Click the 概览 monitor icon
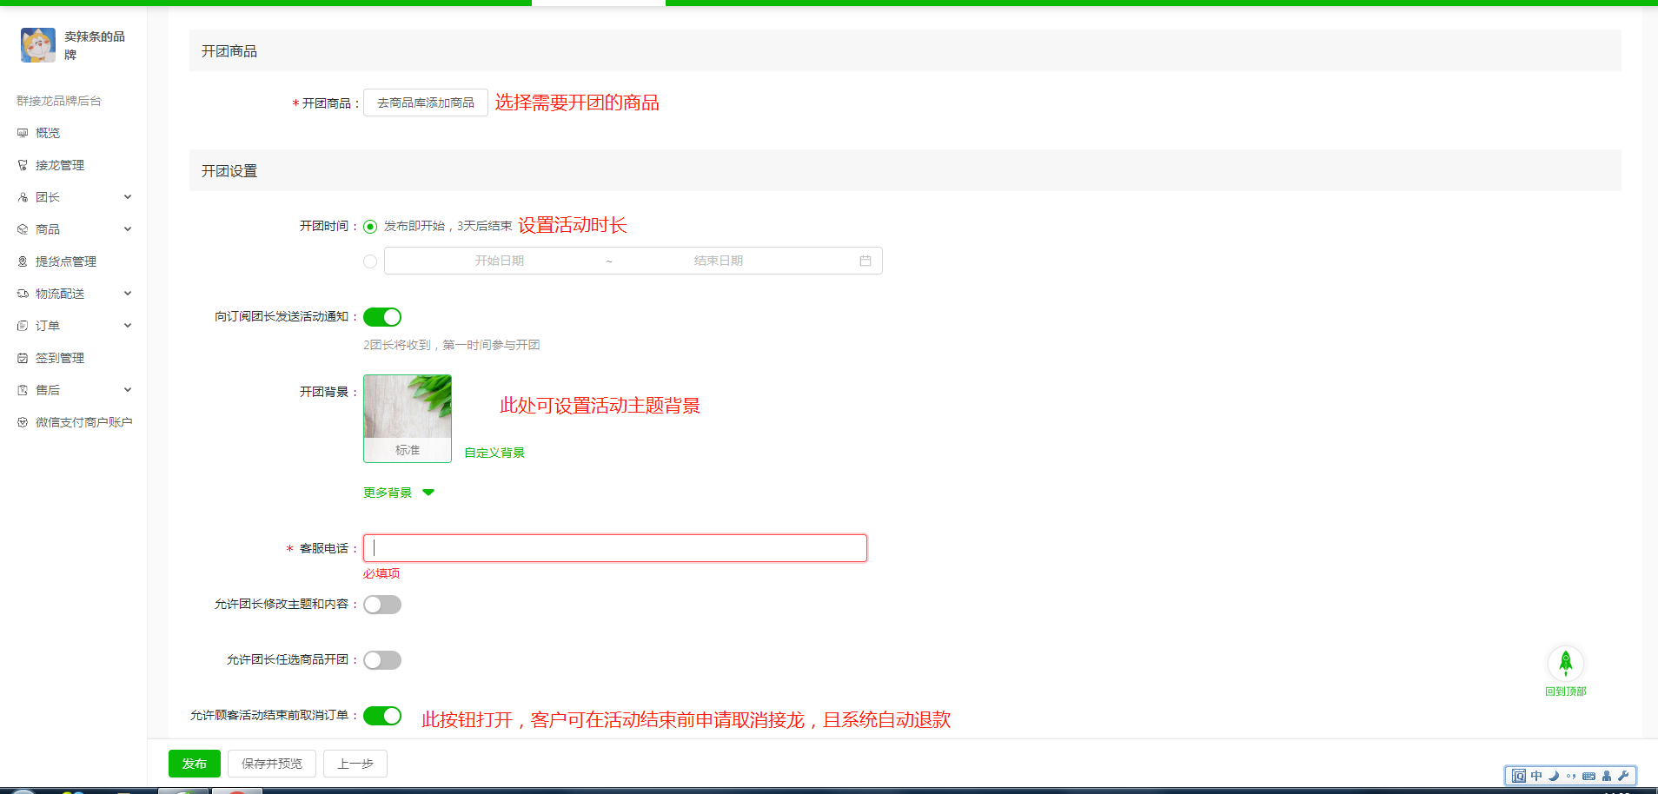The height and width of the screenshot is (794, 1658). [x=23, y=133]
